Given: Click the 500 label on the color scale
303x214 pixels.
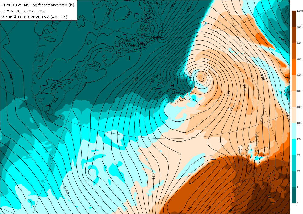Looking at the screenshot, I should point(298,155).
